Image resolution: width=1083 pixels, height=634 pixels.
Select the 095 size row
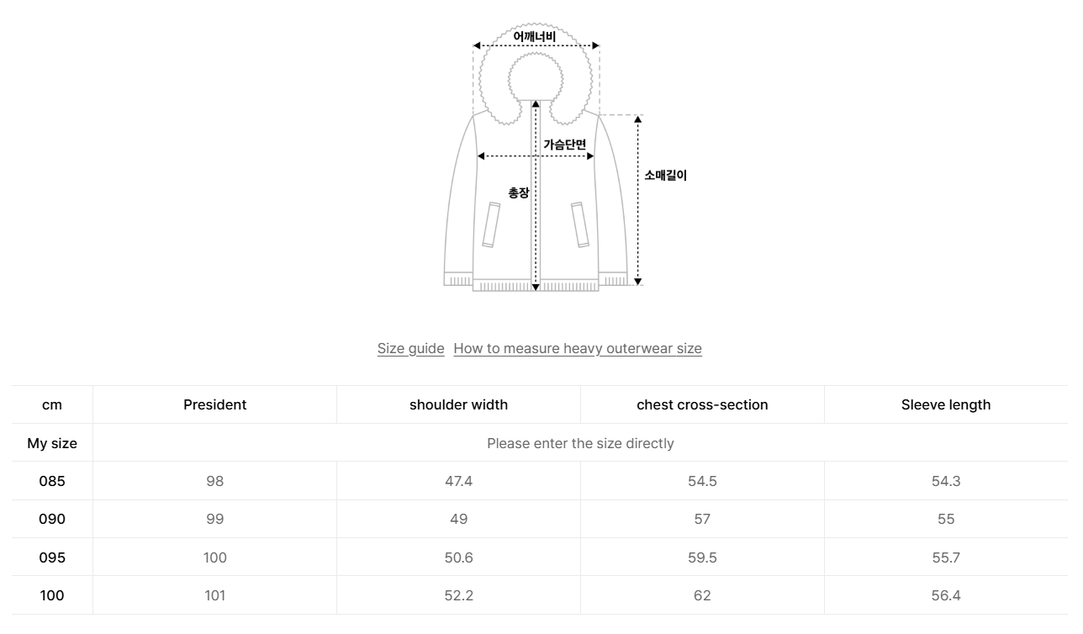tap(51, 557)
